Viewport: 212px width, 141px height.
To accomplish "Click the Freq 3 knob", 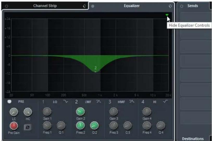I will pyautogui.click(x=114, y=125).
